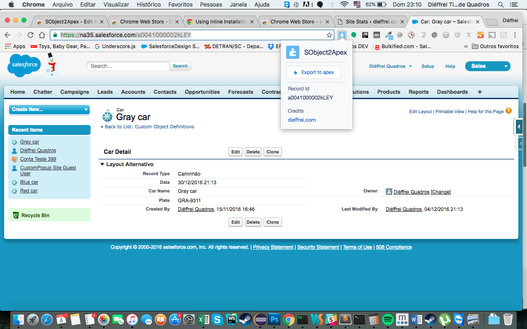The height and width of the screenshot is (329, 527).
Task: Click the Chromecast cast icon
Action: (492, 35)
